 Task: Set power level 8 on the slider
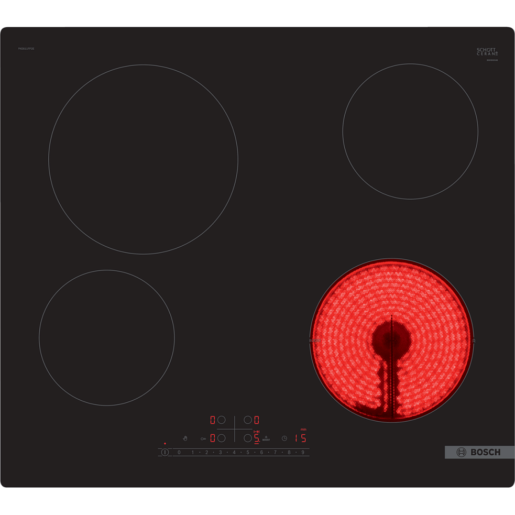[x=289, y=452]
